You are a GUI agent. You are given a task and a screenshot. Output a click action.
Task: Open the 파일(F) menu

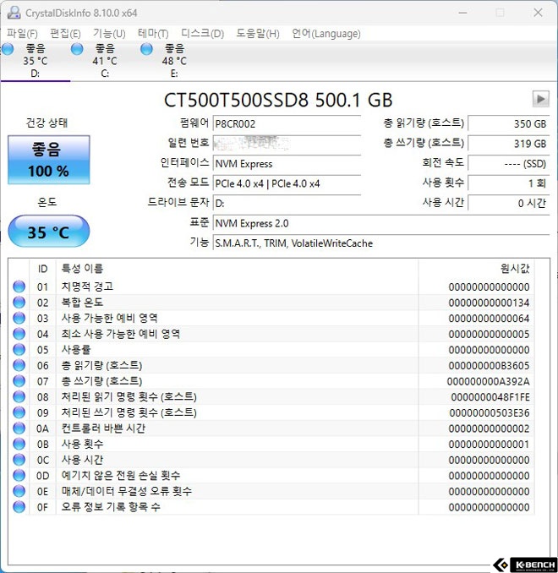[x=22, y=34]
